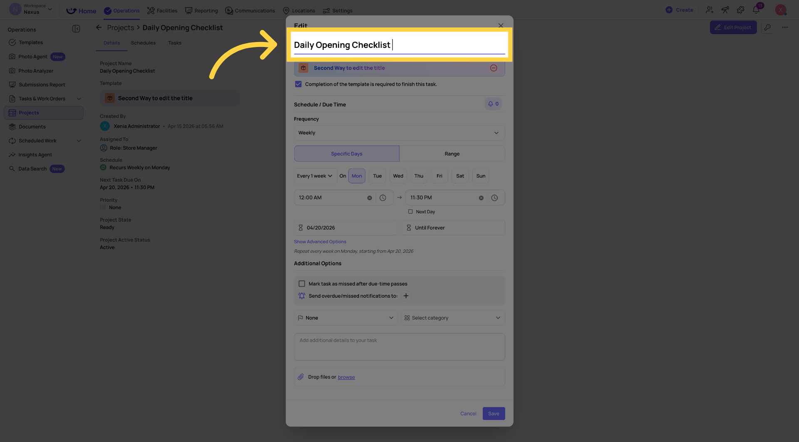Image resolution: width=799 pixels, height=442 pixels.
Task: Open clock picker for 11:30 PM end time
Action: click(x=494, y=198)
